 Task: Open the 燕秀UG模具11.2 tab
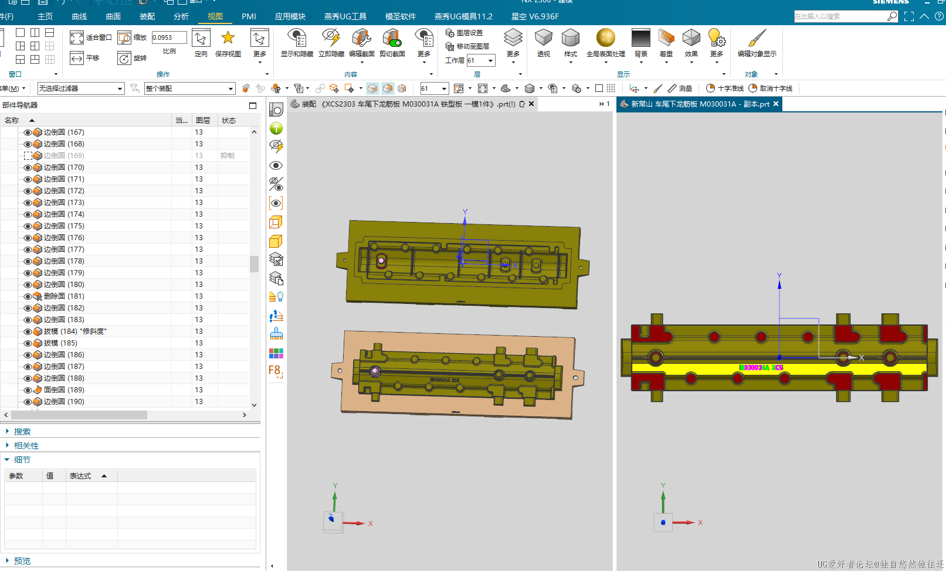tap(463, 16)
